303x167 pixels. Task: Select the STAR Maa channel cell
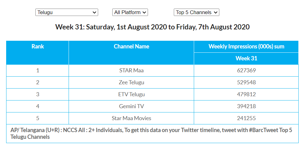click(x=131, y=70)
